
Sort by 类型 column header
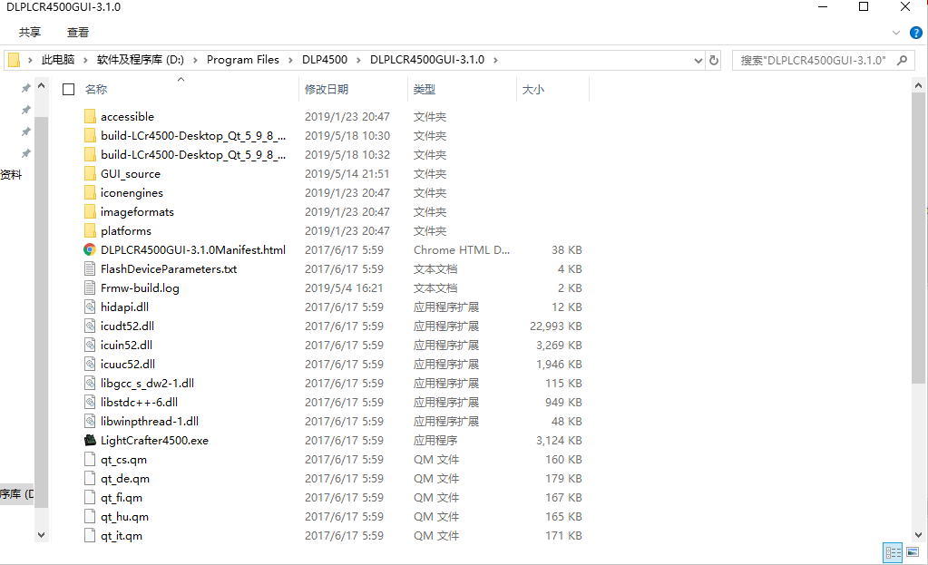click(x=425, y=90)
